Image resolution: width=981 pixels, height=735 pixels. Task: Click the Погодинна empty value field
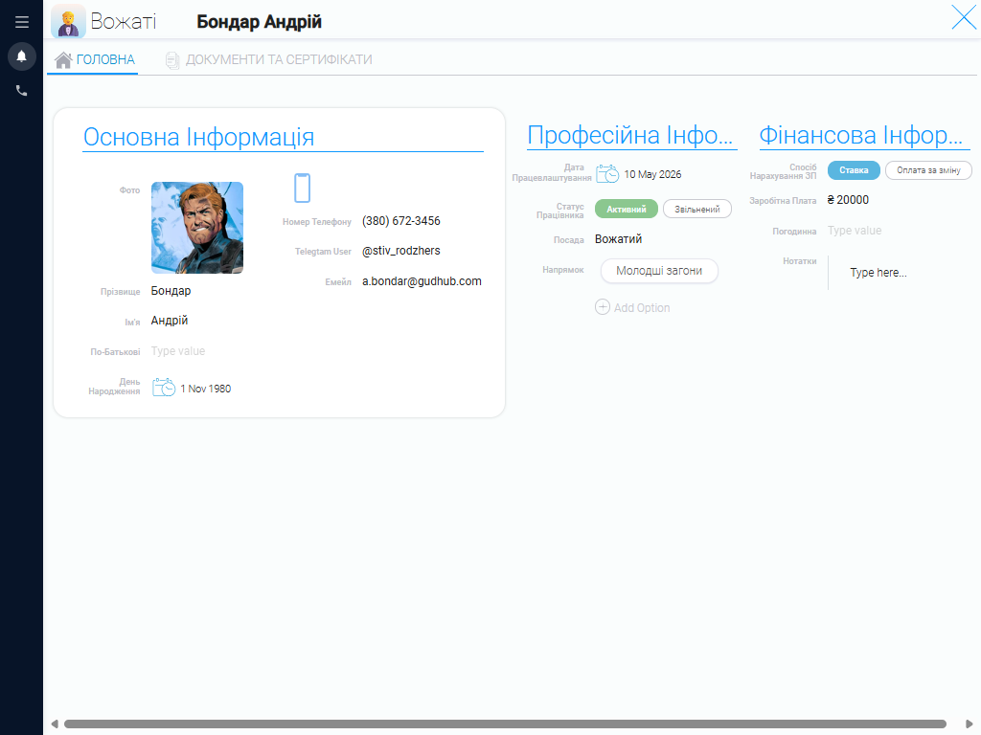855,231
